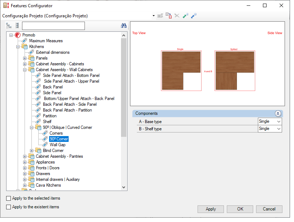Open the B - Shelf type dropdown
This screenshot has height=222, width=294.
pyautogui.click(x=270, y=129)
